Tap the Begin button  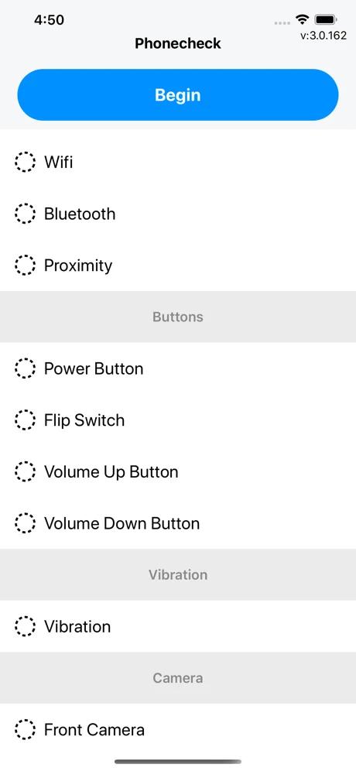click(178, 95)
